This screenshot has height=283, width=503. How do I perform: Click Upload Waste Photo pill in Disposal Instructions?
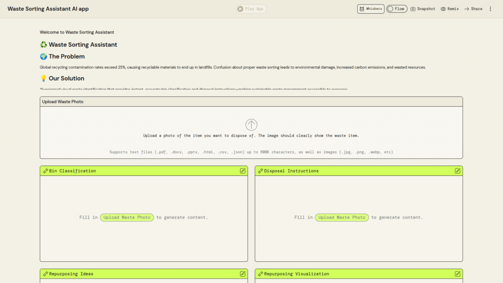click(x=342, y=217)
